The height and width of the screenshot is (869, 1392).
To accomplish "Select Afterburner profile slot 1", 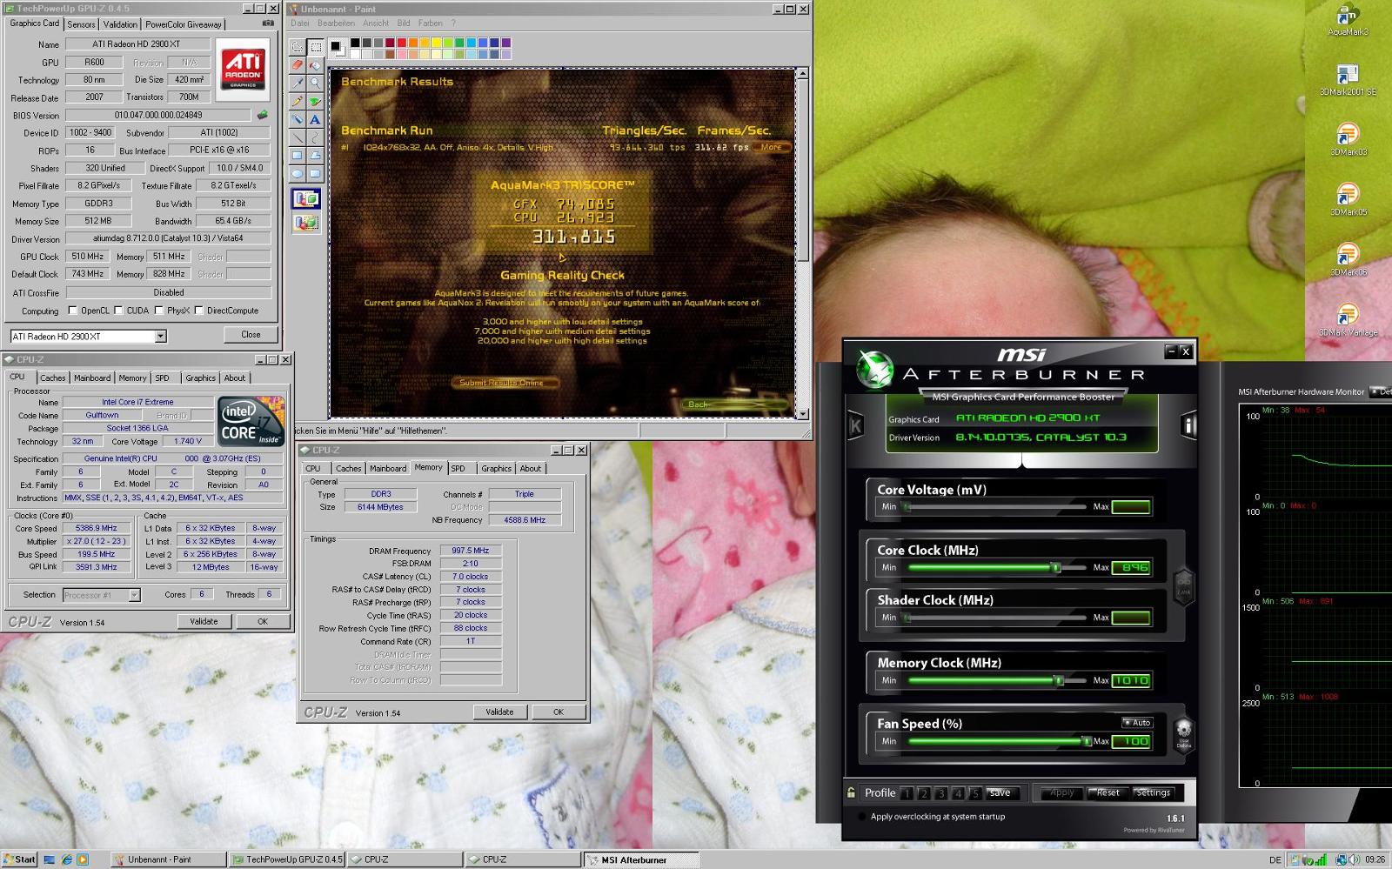I will 907,793.
